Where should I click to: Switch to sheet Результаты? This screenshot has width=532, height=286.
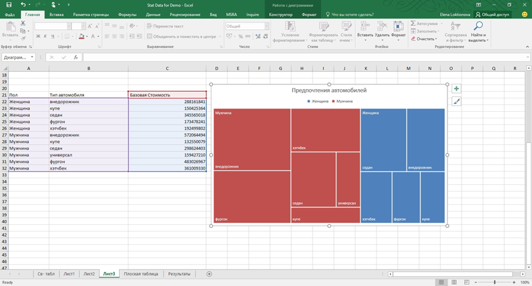coord(179,274)
